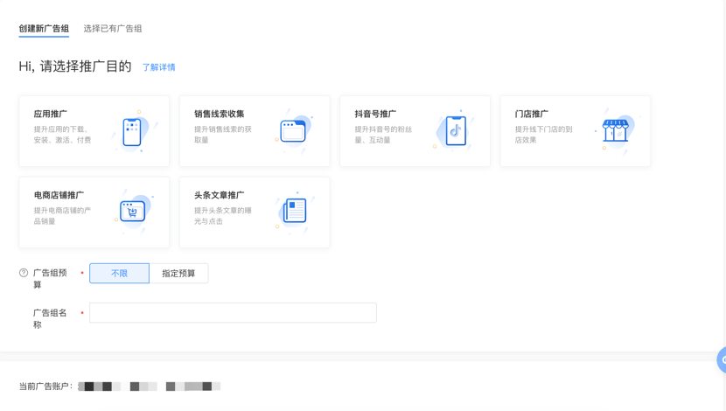The height and width of the screenshot is (411, 726).
Task: Click description 提升头条文章的曝光与点击
Action: pos(223,216)
